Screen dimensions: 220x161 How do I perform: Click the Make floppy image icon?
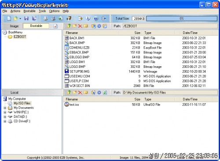pyautogui.click(x=53, y=19)
